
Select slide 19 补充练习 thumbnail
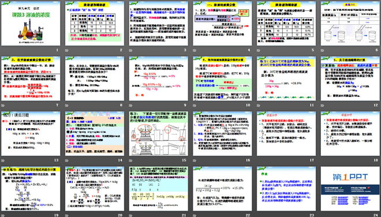pyautogui.click(x=31, y=189)
